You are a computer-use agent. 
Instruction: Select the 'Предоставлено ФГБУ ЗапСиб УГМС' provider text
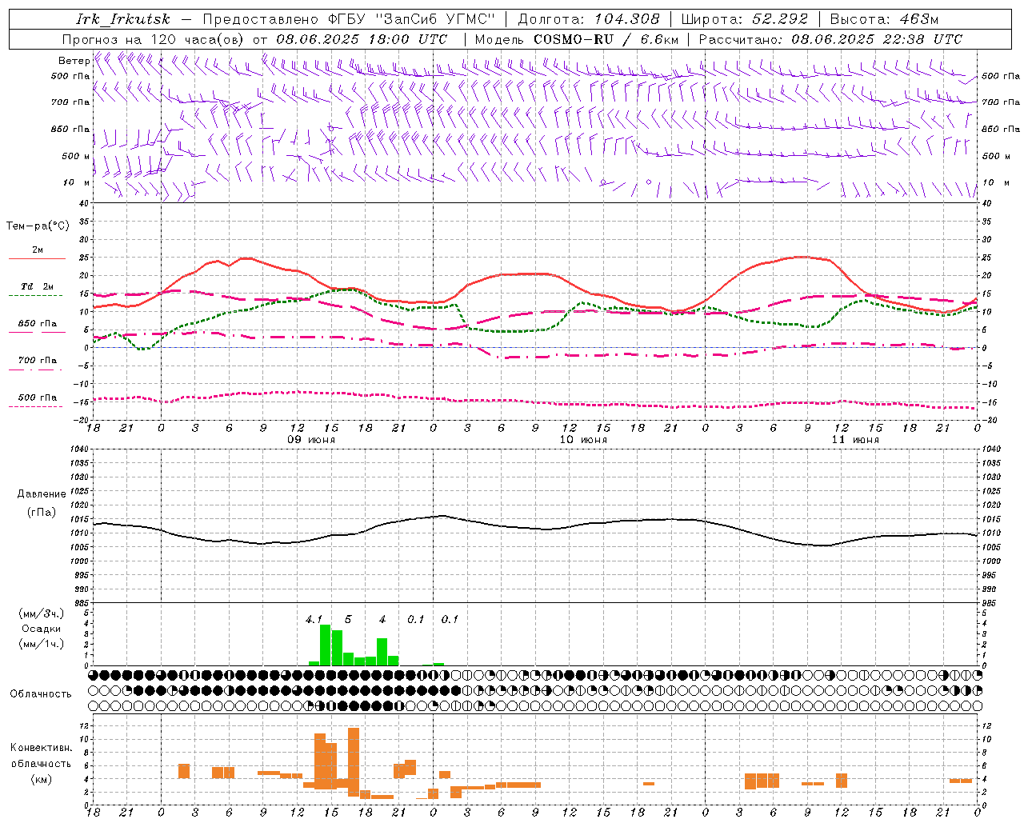click(x=350, y=19)
